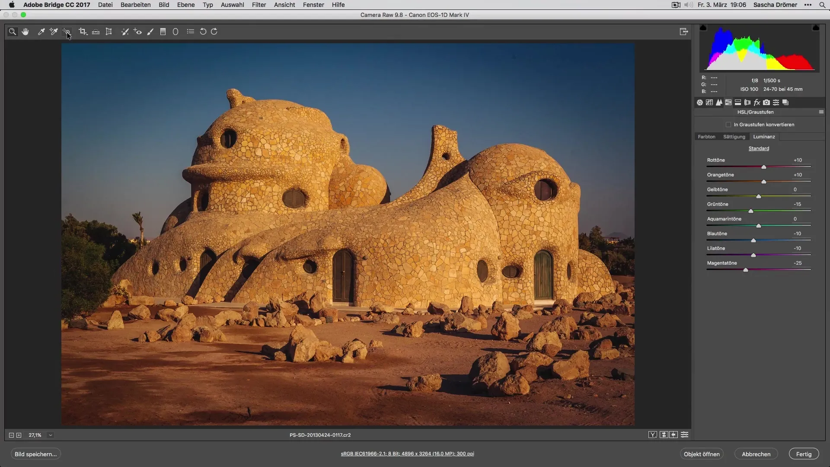This screenshot has width=830, height=467.
Task: Click Fertig button
Action: pyautogui.click(x=804, y=454)
